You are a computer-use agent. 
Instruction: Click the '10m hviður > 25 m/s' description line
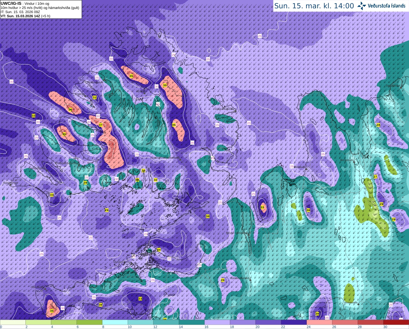tap(40, 8)
